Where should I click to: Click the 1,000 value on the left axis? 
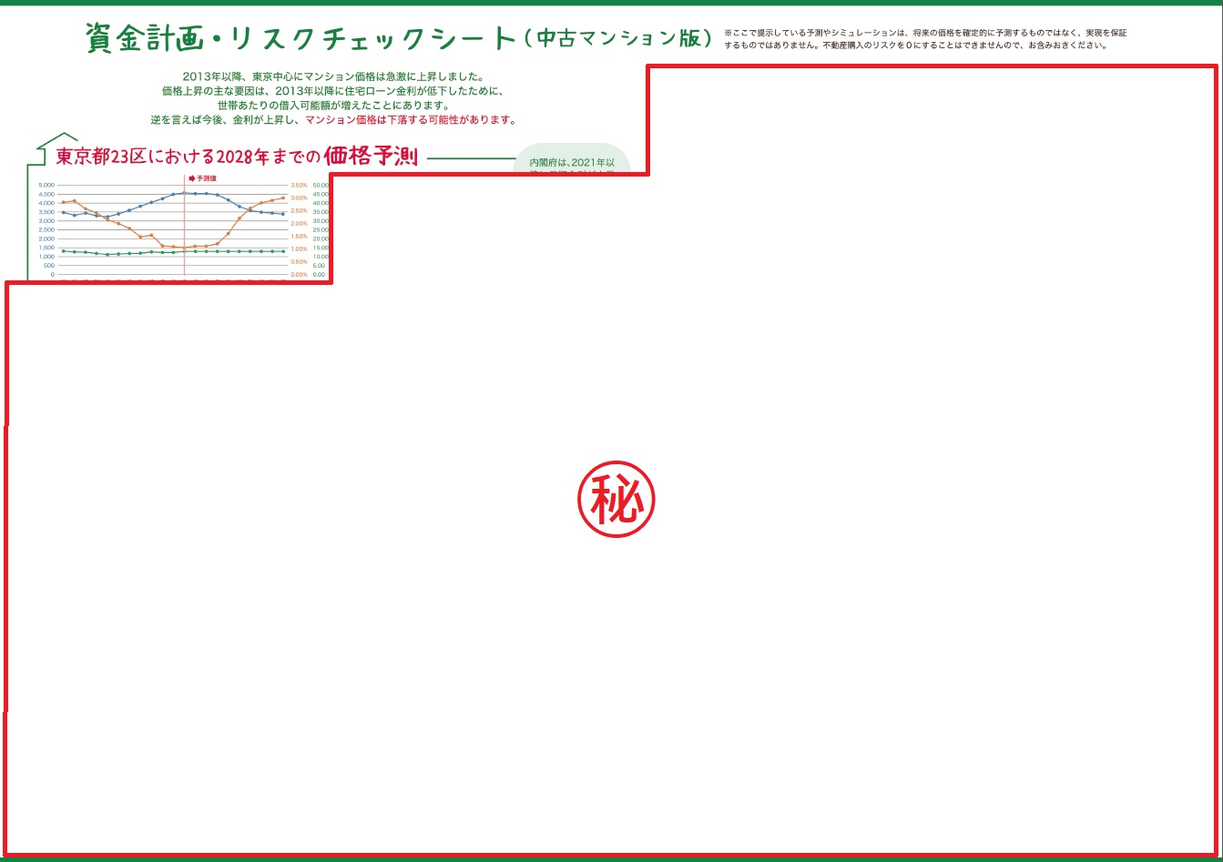(x=46, y=257)
